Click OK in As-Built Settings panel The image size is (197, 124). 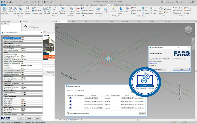coord(21,118)
